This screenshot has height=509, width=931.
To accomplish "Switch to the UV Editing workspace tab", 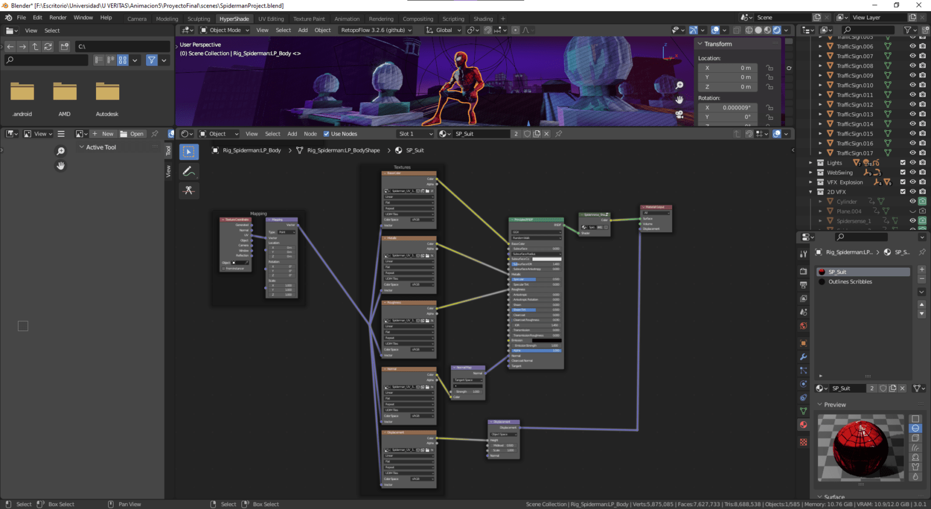I will point(271,19).
